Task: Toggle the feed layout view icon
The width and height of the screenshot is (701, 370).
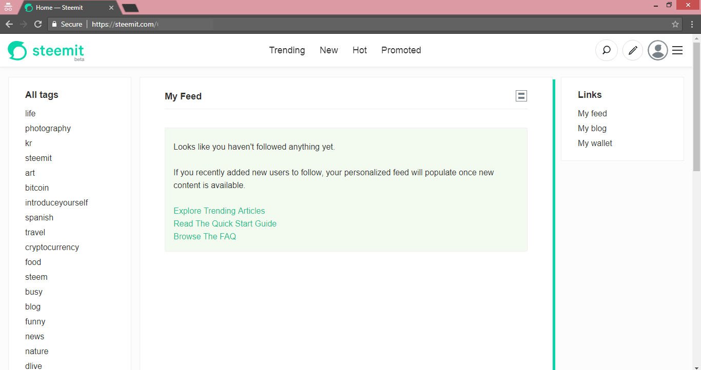Action: [x=521, y=96]
